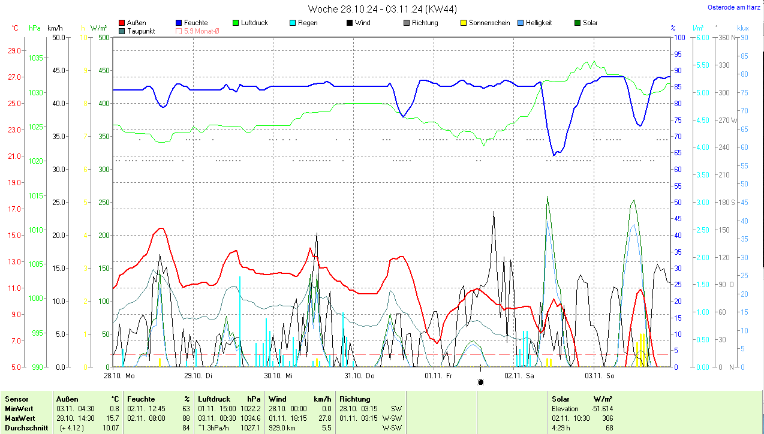Click the moon phase marker below the chart
764x434 pixels.
tap(480, 382)
